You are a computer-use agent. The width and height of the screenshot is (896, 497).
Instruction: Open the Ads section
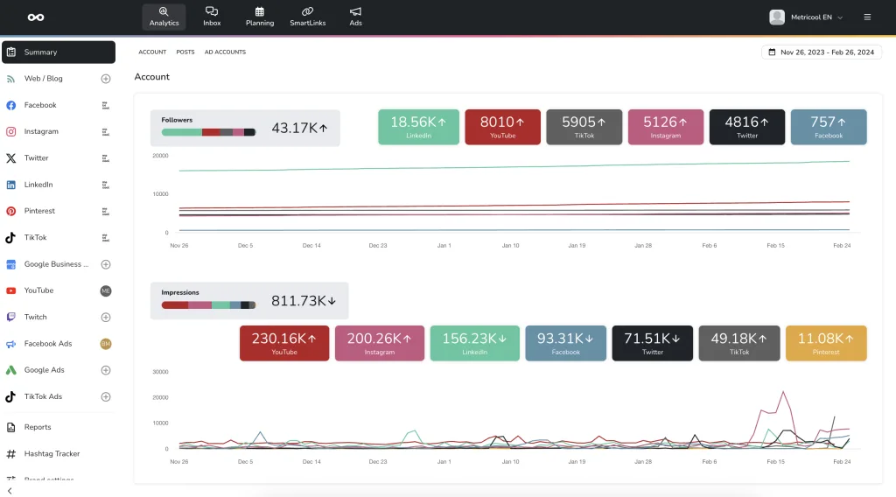tap(355, 17)
